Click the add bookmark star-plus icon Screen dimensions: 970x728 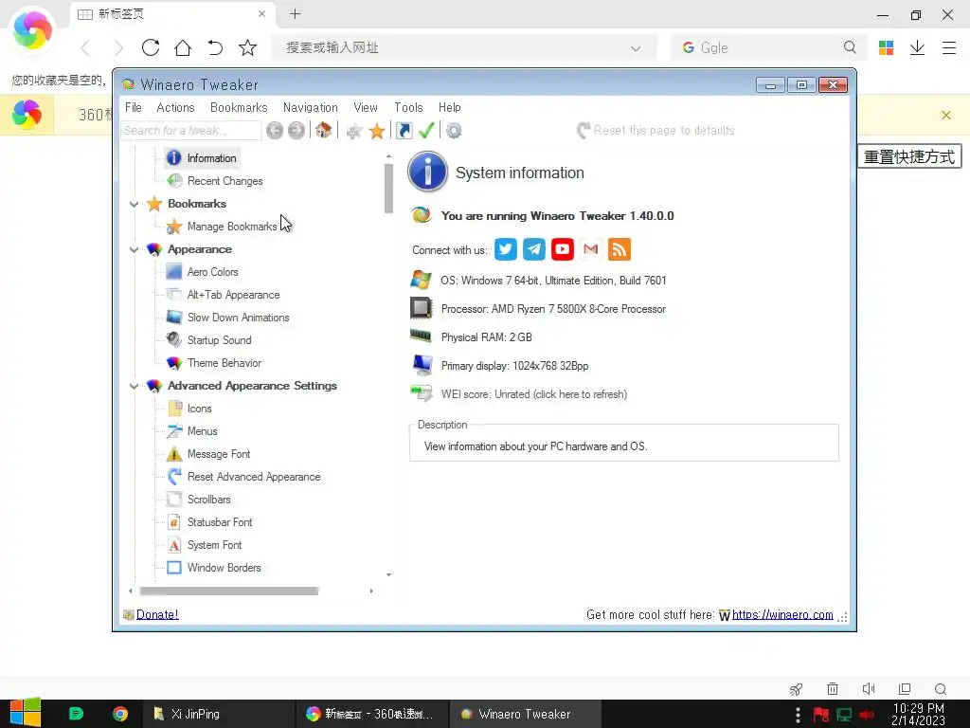(x=354, y=131)
